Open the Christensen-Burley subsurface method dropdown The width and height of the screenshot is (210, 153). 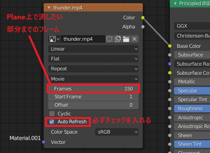[192, 36]
